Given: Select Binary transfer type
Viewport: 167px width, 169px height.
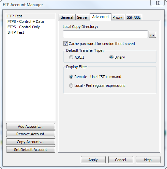Looking at the screenshot, I should pyautogui.click(x=111, y=57).
